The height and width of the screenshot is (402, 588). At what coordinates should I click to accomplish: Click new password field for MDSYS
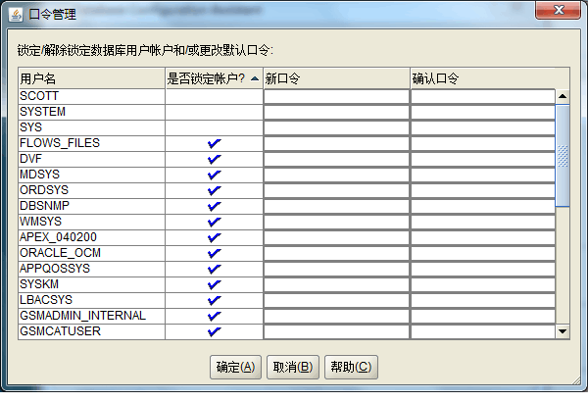[336, 175]
